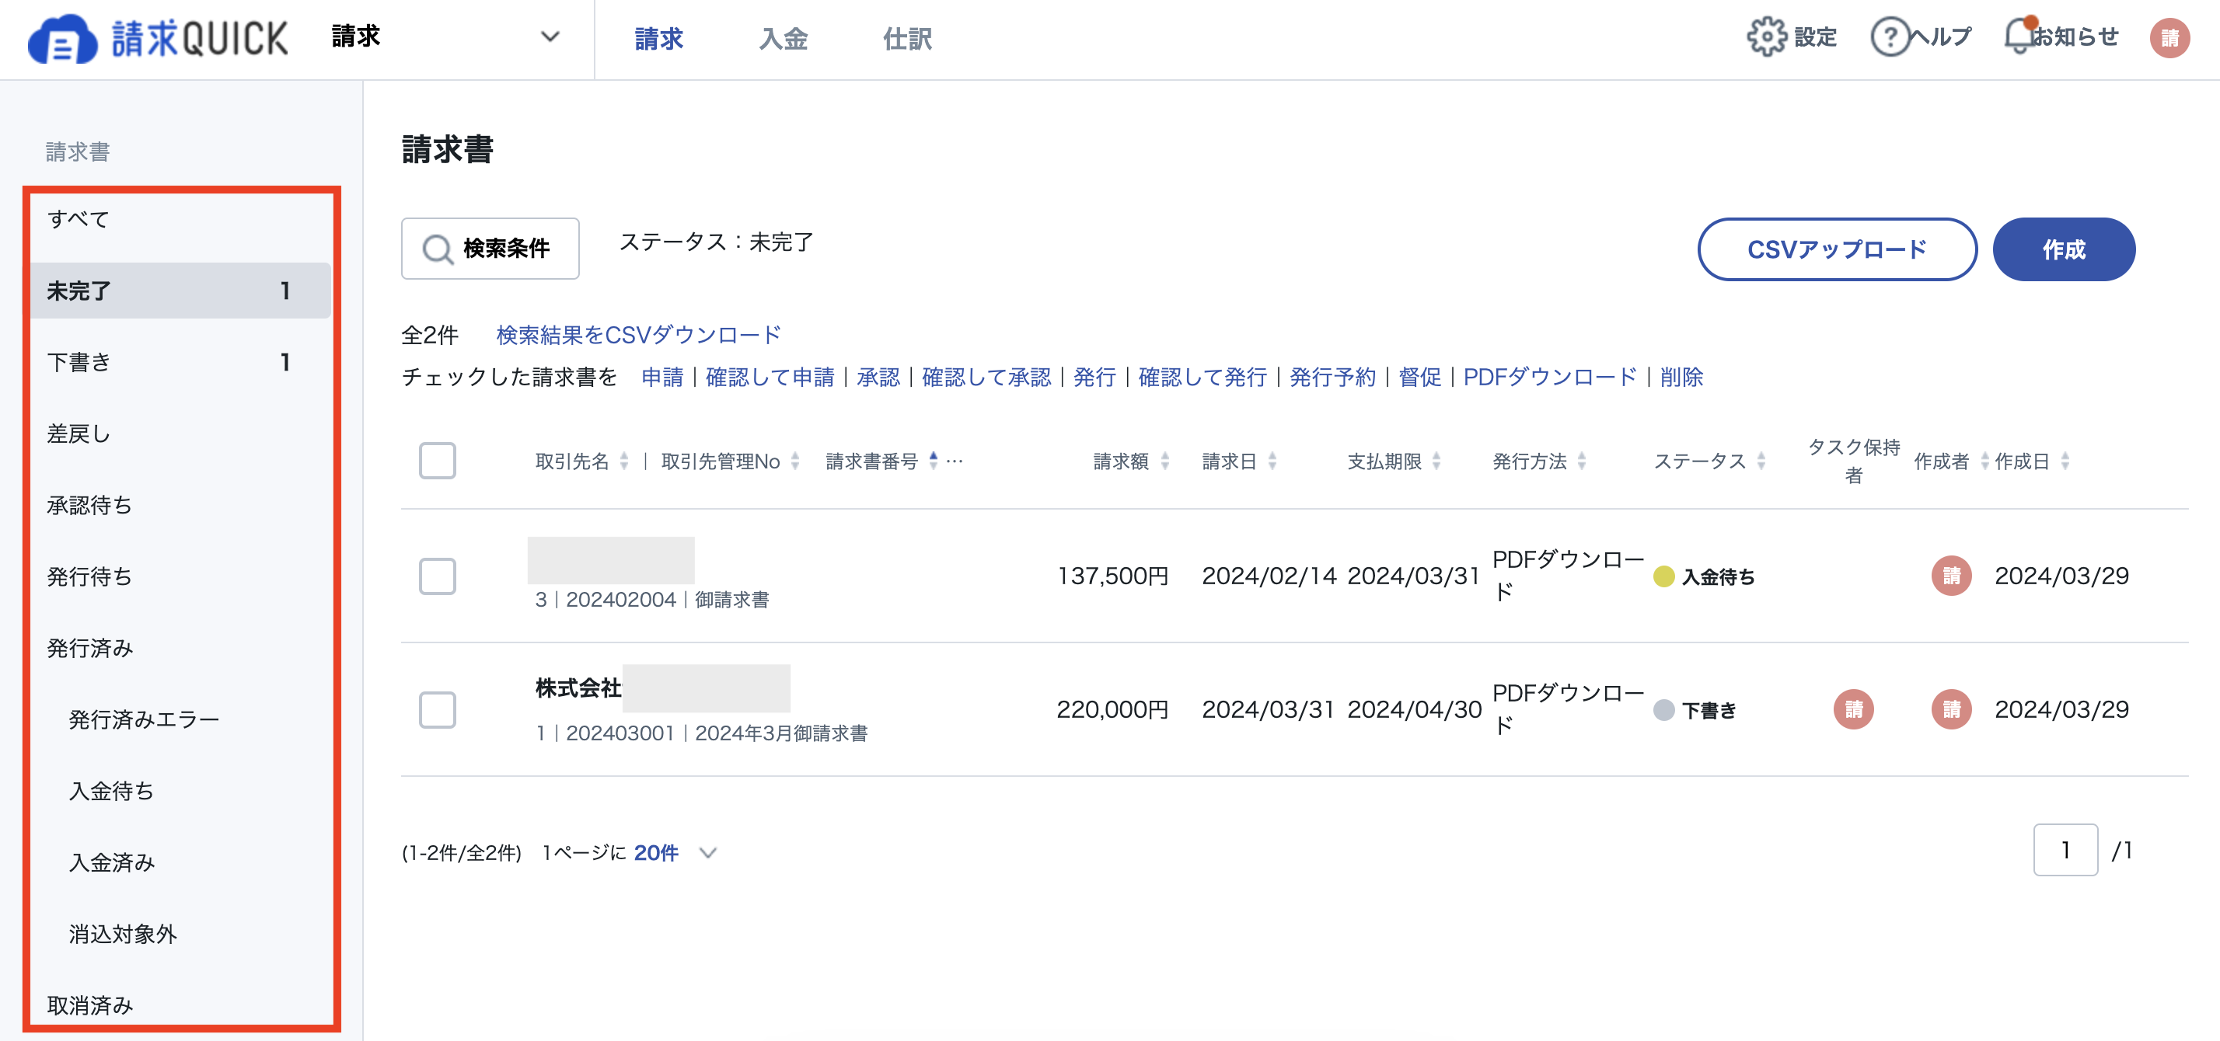2220x1041 pixels.
Task: Click the magnifier in 検索条件 button
Action: (437, 249)
